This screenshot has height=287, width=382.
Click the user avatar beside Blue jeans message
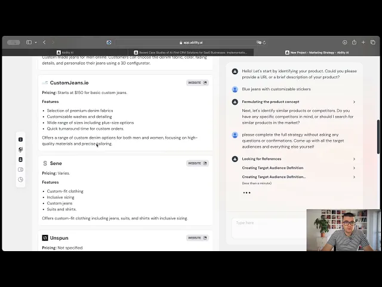click(235, 89)
